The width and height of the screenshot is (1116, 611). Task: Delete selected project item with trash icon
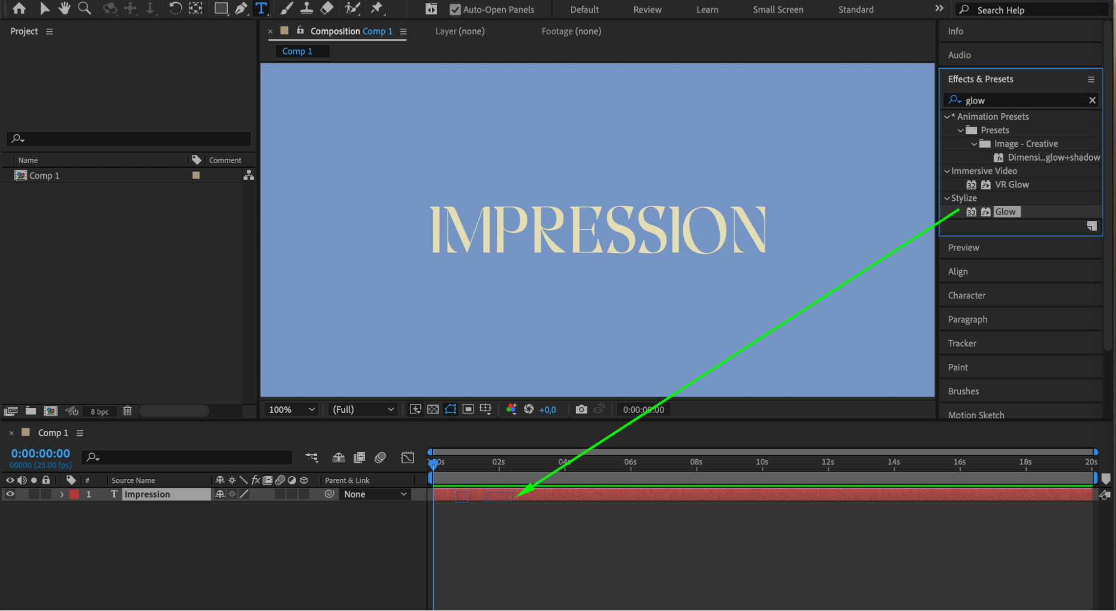(127, 411)
